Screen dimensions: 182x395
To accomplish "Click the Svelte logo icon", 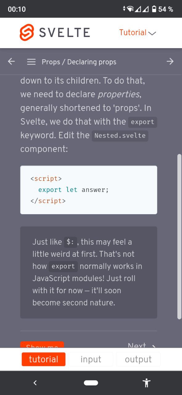I will (x=26, y=32).
